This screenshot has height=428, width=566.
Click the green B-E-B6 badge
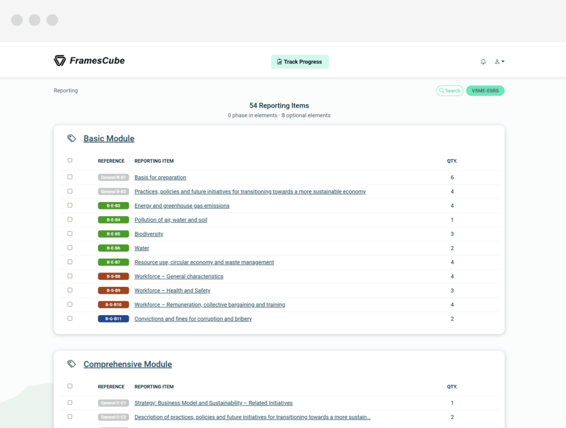click(x=113, y=248)
